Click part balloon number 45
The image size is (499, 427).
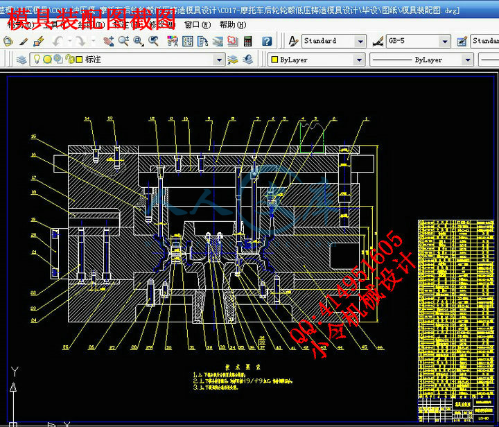[365, 347]
